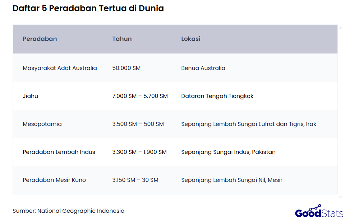Click the Dataran Tengah Tiongkok cell
Image resolution: width=354 pixels, height=221 pixels.
217,96
